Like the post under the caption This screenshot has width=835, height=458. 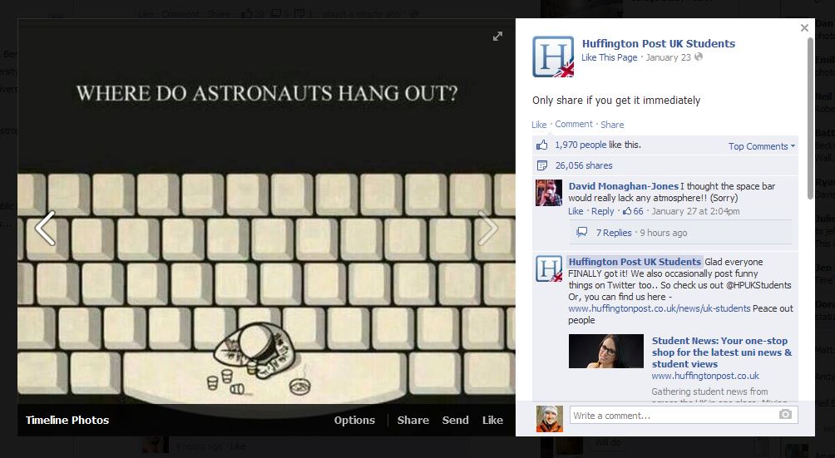pyautogui.click(x=539, y=125)
